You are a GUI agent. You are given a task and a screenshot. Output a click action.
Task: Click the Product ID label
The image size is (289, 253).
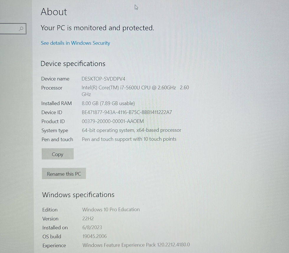click(x=53, y=121)
